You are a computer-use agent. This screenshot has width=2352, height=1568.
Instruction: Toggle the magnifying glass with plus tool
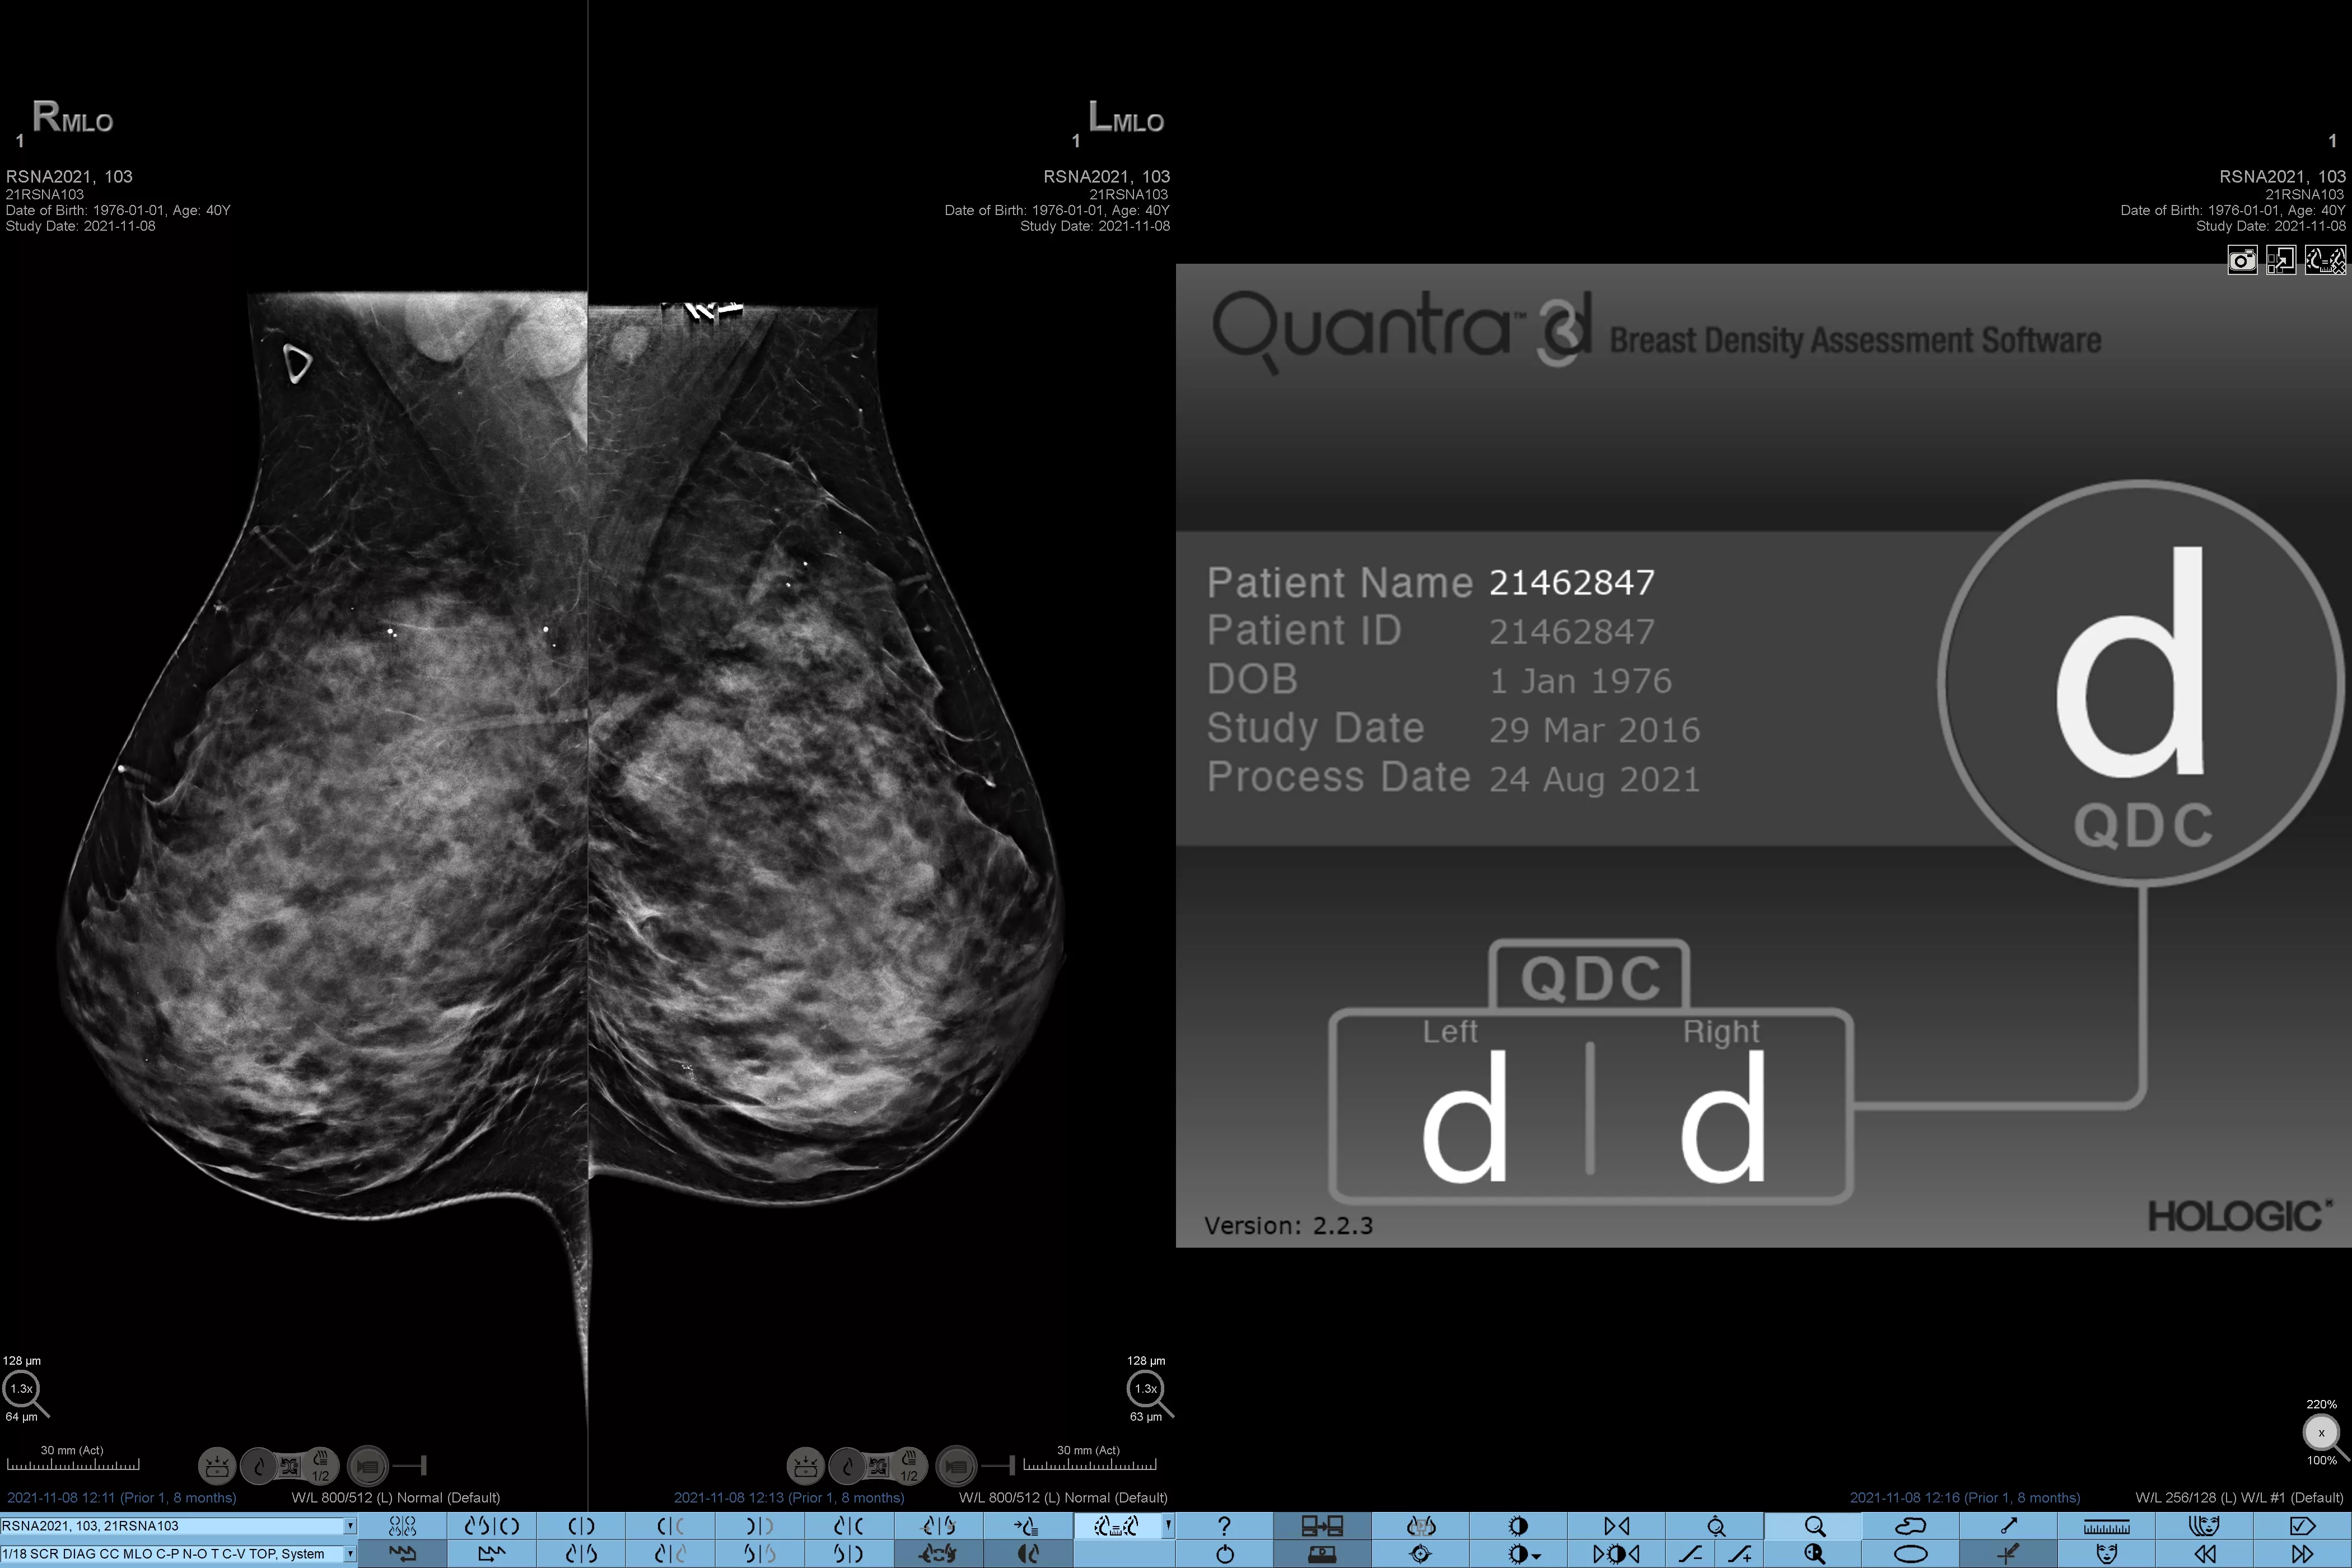tap(1815, 1553)
